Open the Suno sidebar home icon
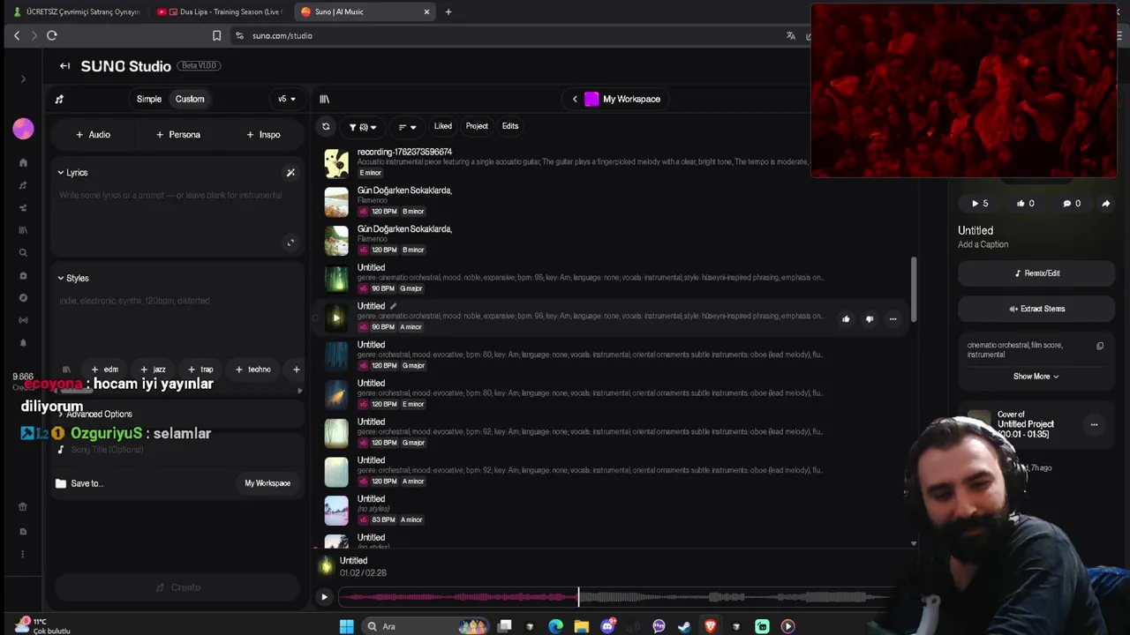 point(23,163)
